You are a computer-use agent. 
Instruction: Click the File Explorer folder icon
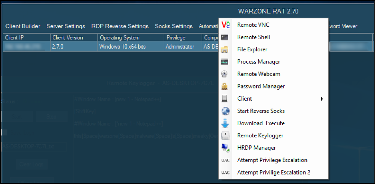tap(225, 49)
